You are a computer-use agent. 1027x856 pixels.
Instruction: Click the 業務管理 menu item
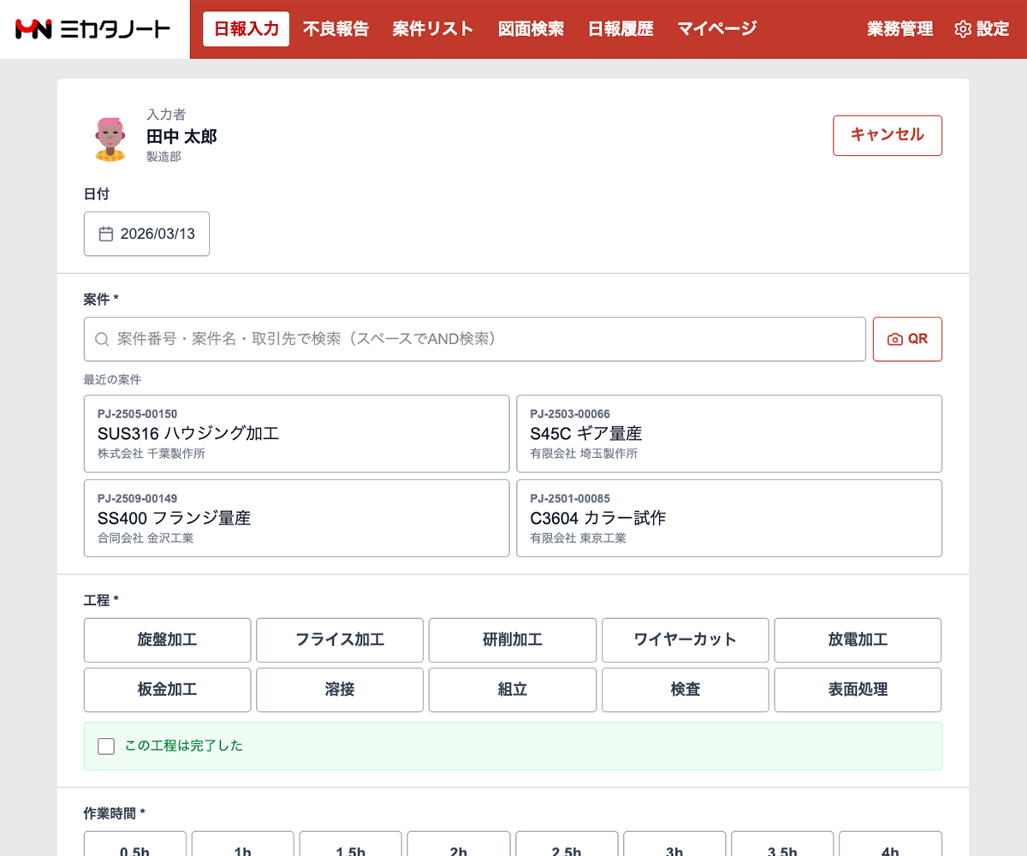[899, 28]
